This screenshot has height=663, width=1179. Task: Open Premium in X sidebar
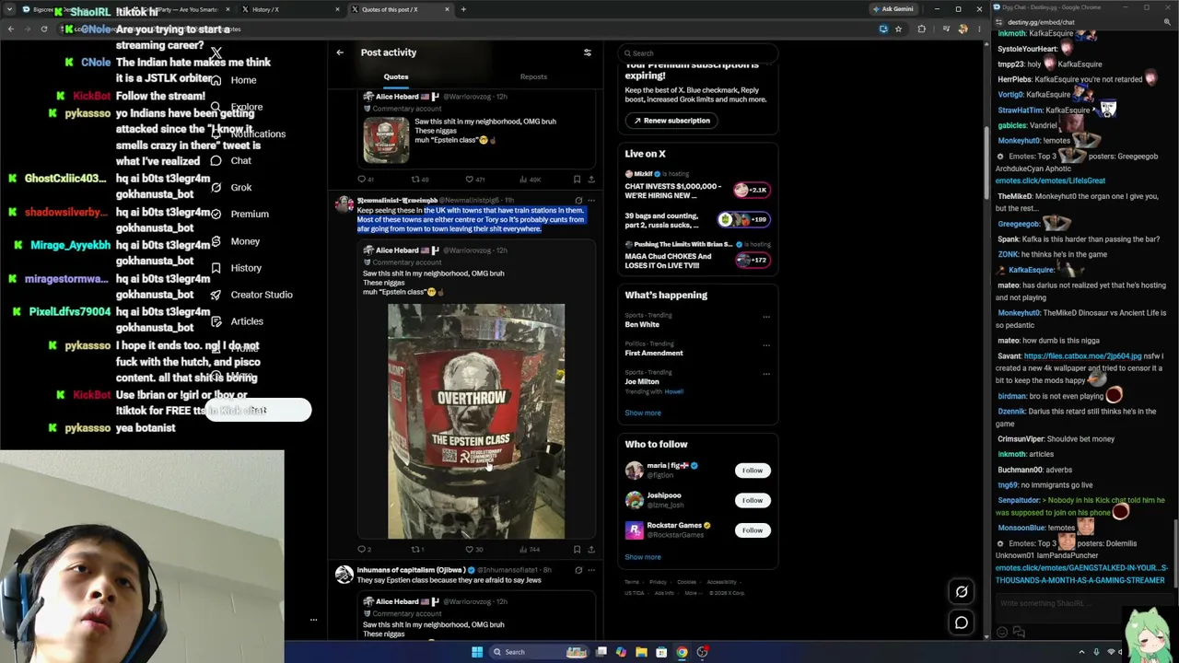(x=239, y=214)
